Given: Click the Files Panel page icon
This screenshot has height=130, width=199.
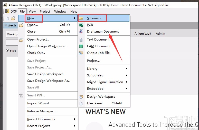Looking at the screenshot, I should 81,104.
